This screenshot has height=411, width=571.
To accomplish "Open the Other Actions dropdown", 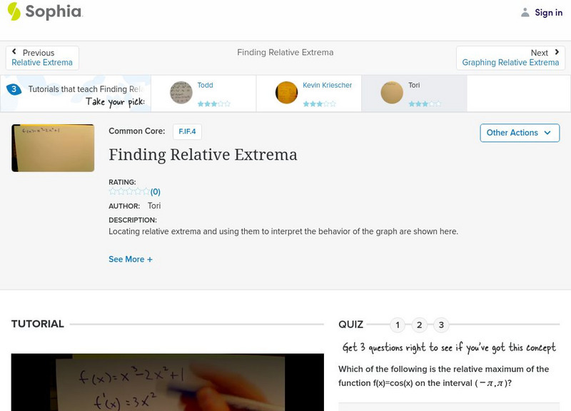I will pyautogui.click(x=519, y=133).
